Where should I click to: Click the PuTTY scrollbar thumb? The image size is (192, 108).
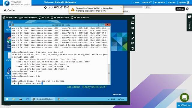coord(109,73)
